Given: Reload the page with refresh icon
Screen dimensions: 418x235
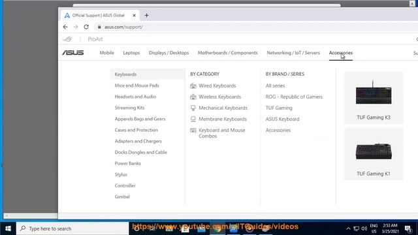Looking at the screenshot, I should coord(86,27).
